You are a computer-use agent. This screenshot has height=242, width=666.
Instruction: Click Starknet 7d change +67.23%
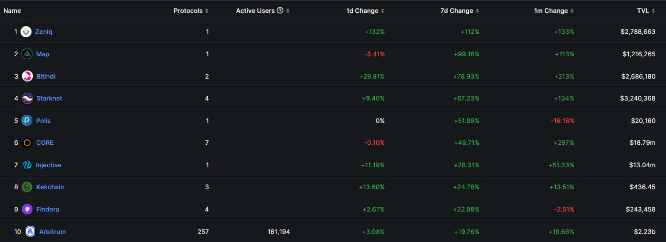coord(466,99)
